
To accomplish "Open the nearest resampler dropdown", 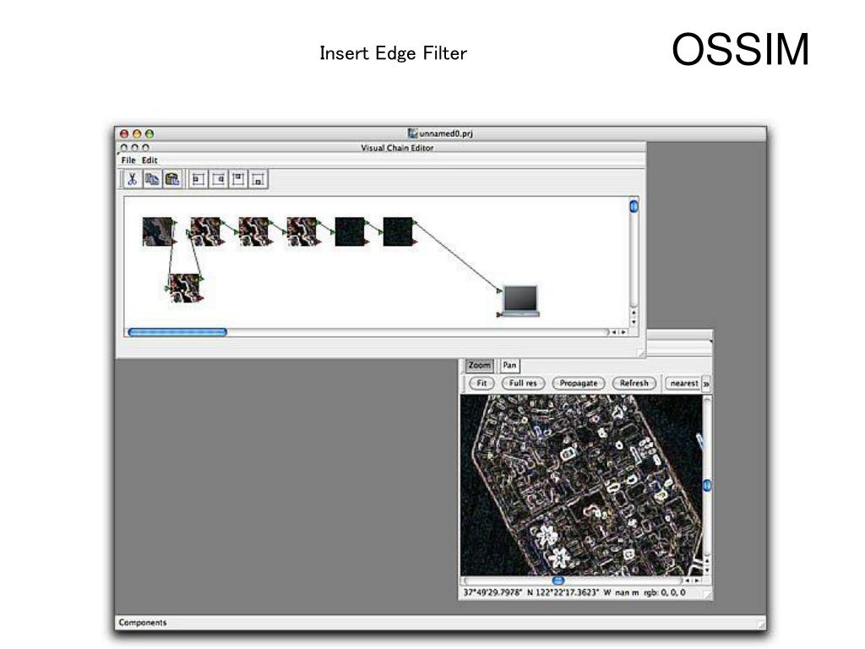I will click(683, 383).
